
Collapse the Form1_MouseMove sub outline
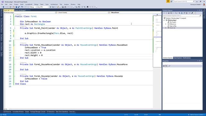[x=14, y=64]
